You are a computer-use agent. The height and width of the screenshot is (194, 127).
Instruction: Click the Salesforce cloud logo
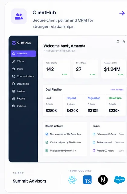coord(119,180)
